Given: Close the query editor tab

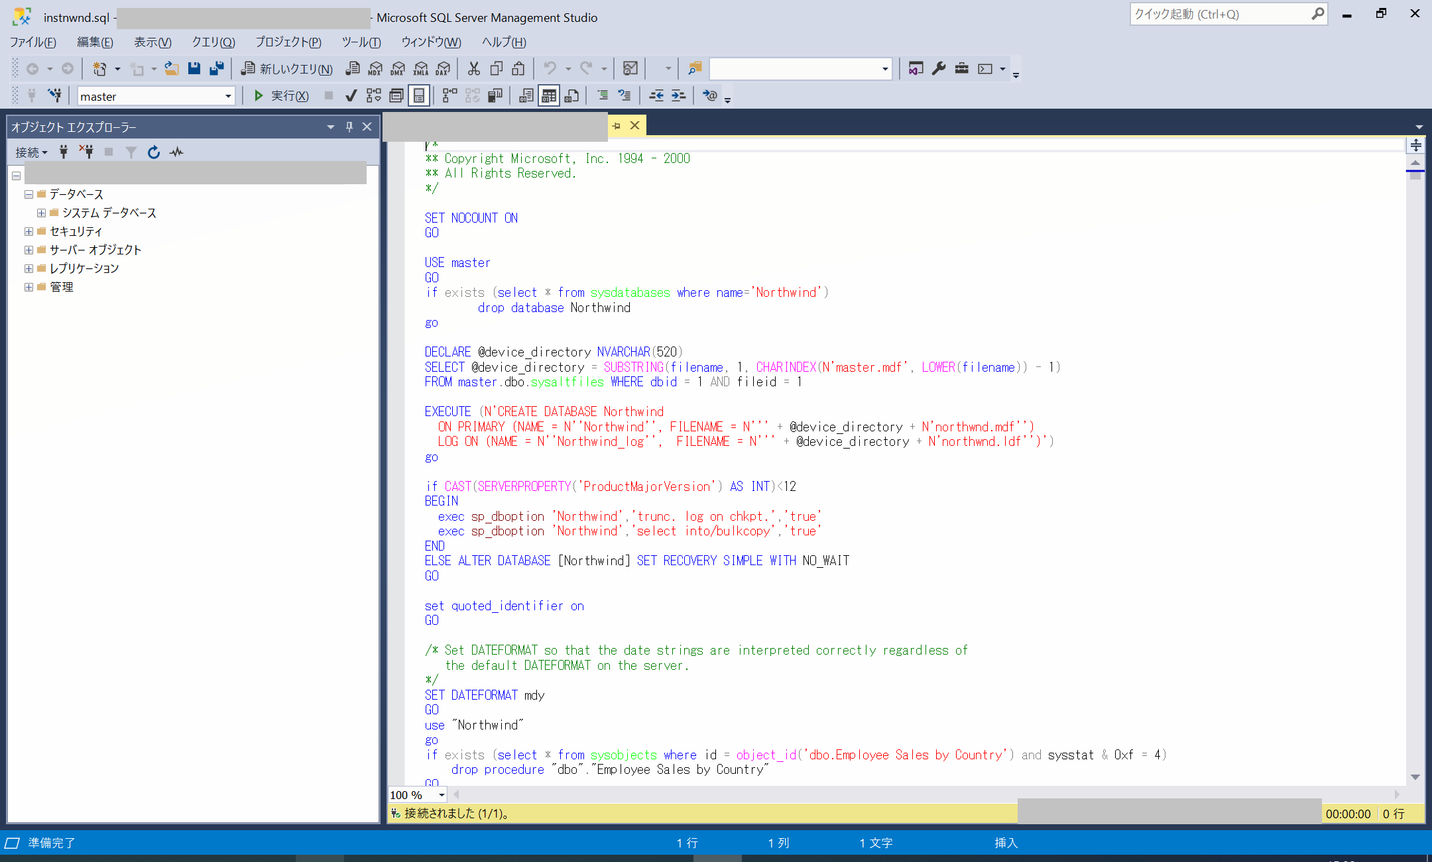Looking at the screenshot, I should 634,125.
